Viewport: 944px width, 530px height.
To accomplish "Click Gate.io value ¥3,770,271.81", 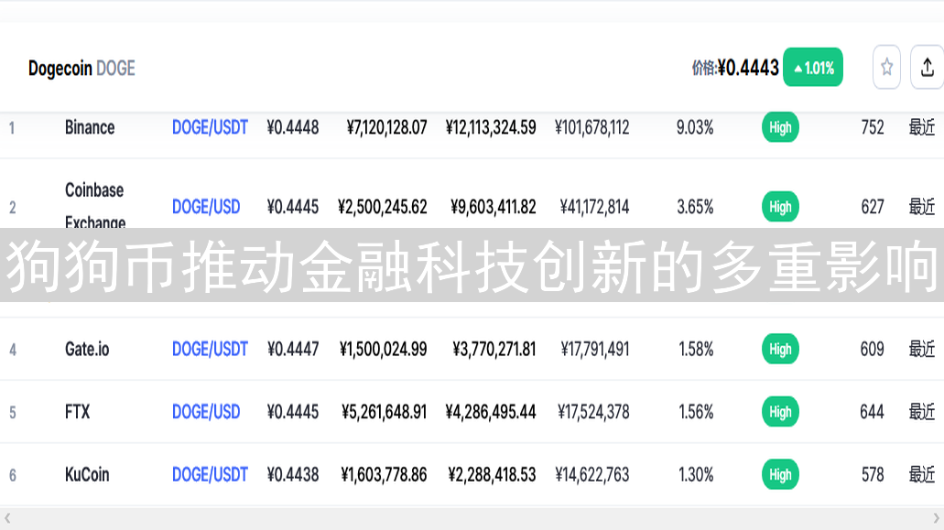I will tap(494, 349).
